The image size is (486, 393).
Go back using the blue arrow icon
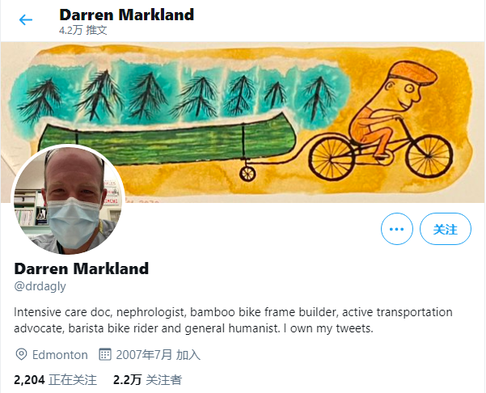click(26, 20)
